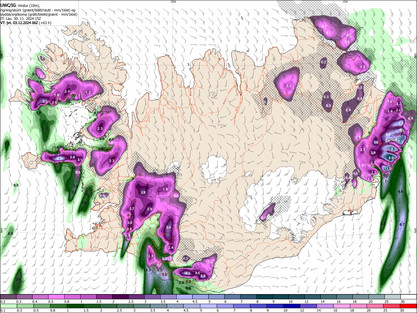Click the bright magenta 0.5 swatch in the upper legend

[56, 297]
